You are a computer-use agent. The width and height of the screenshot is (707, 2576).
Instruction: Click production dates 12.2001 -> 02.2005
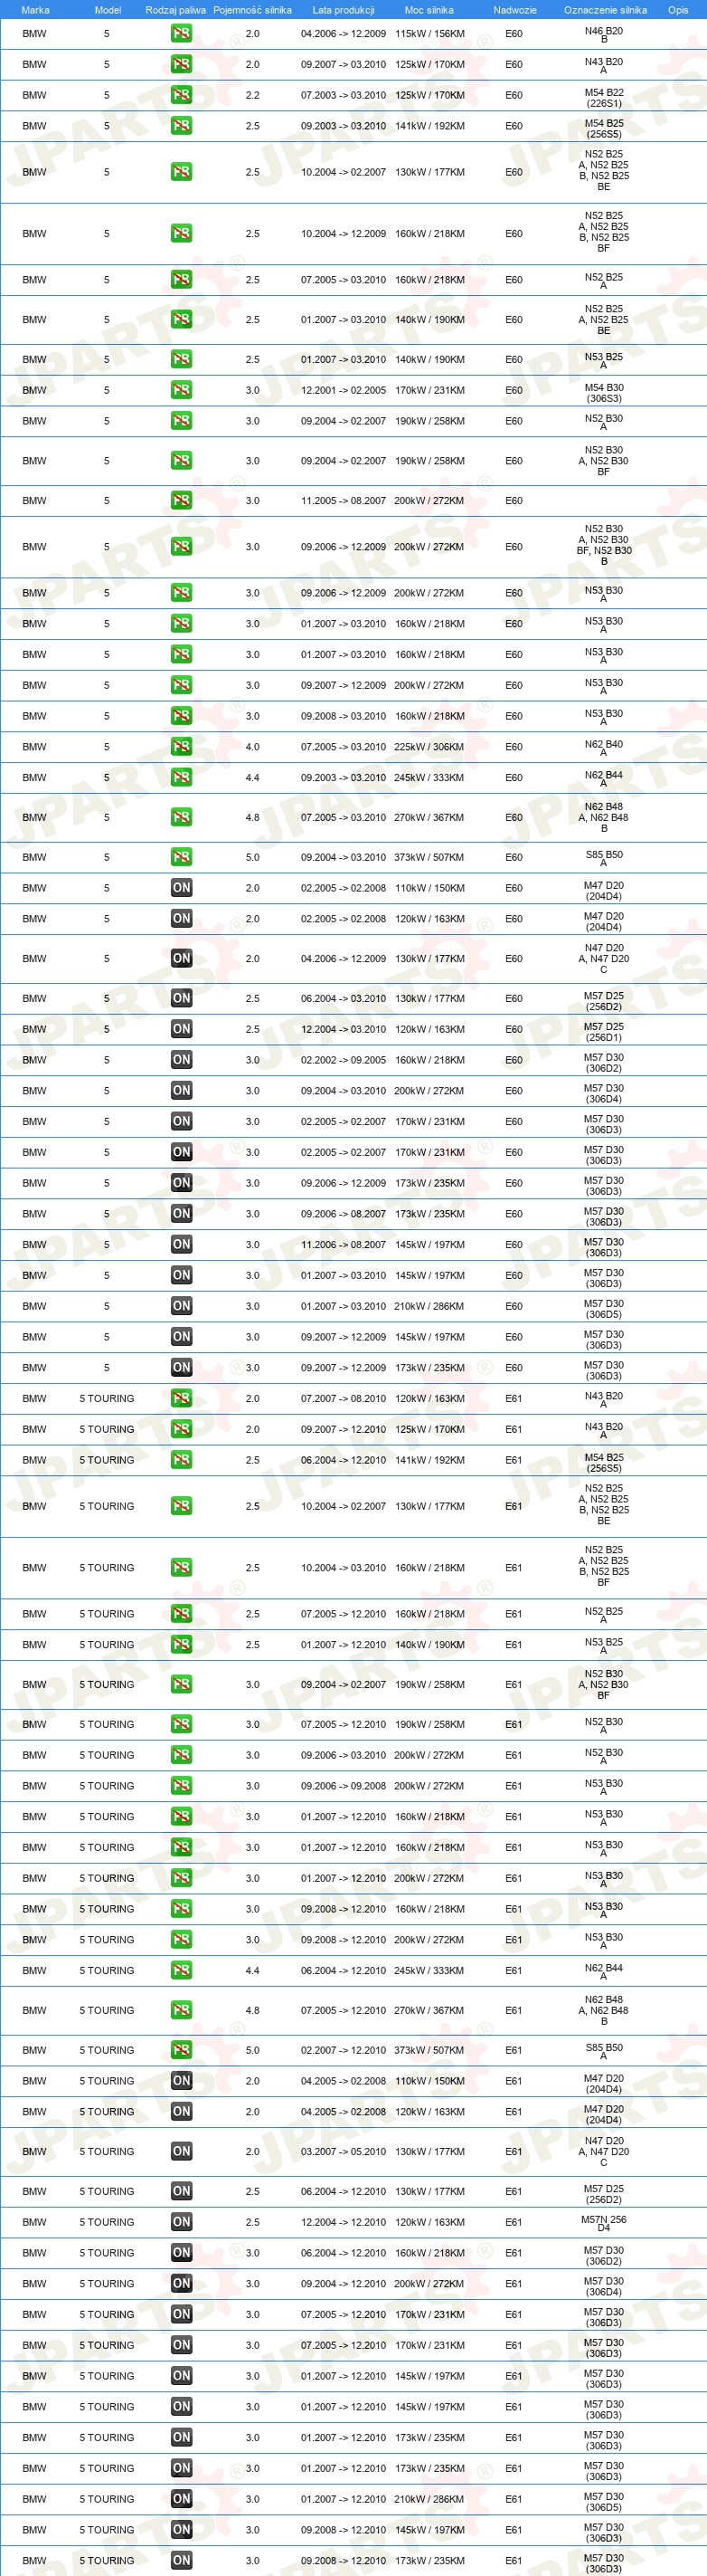[344, 391]
